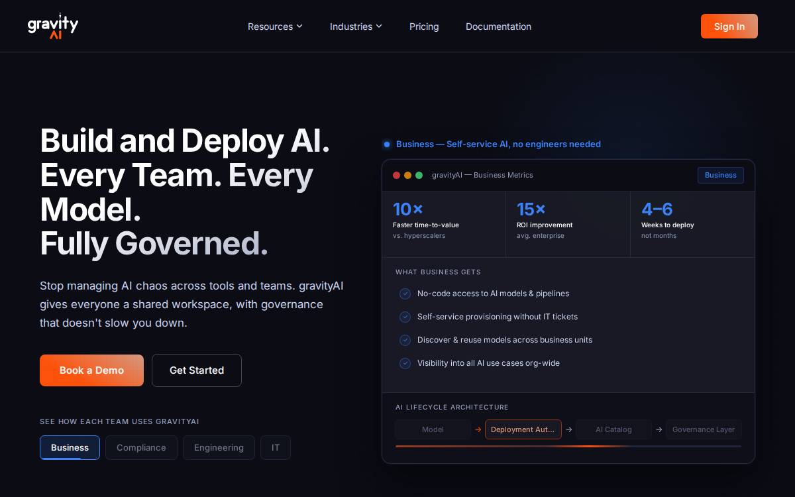Click the orange arrow after Model step
Viewport: 795px width, 497px height.
click(478, 429)
